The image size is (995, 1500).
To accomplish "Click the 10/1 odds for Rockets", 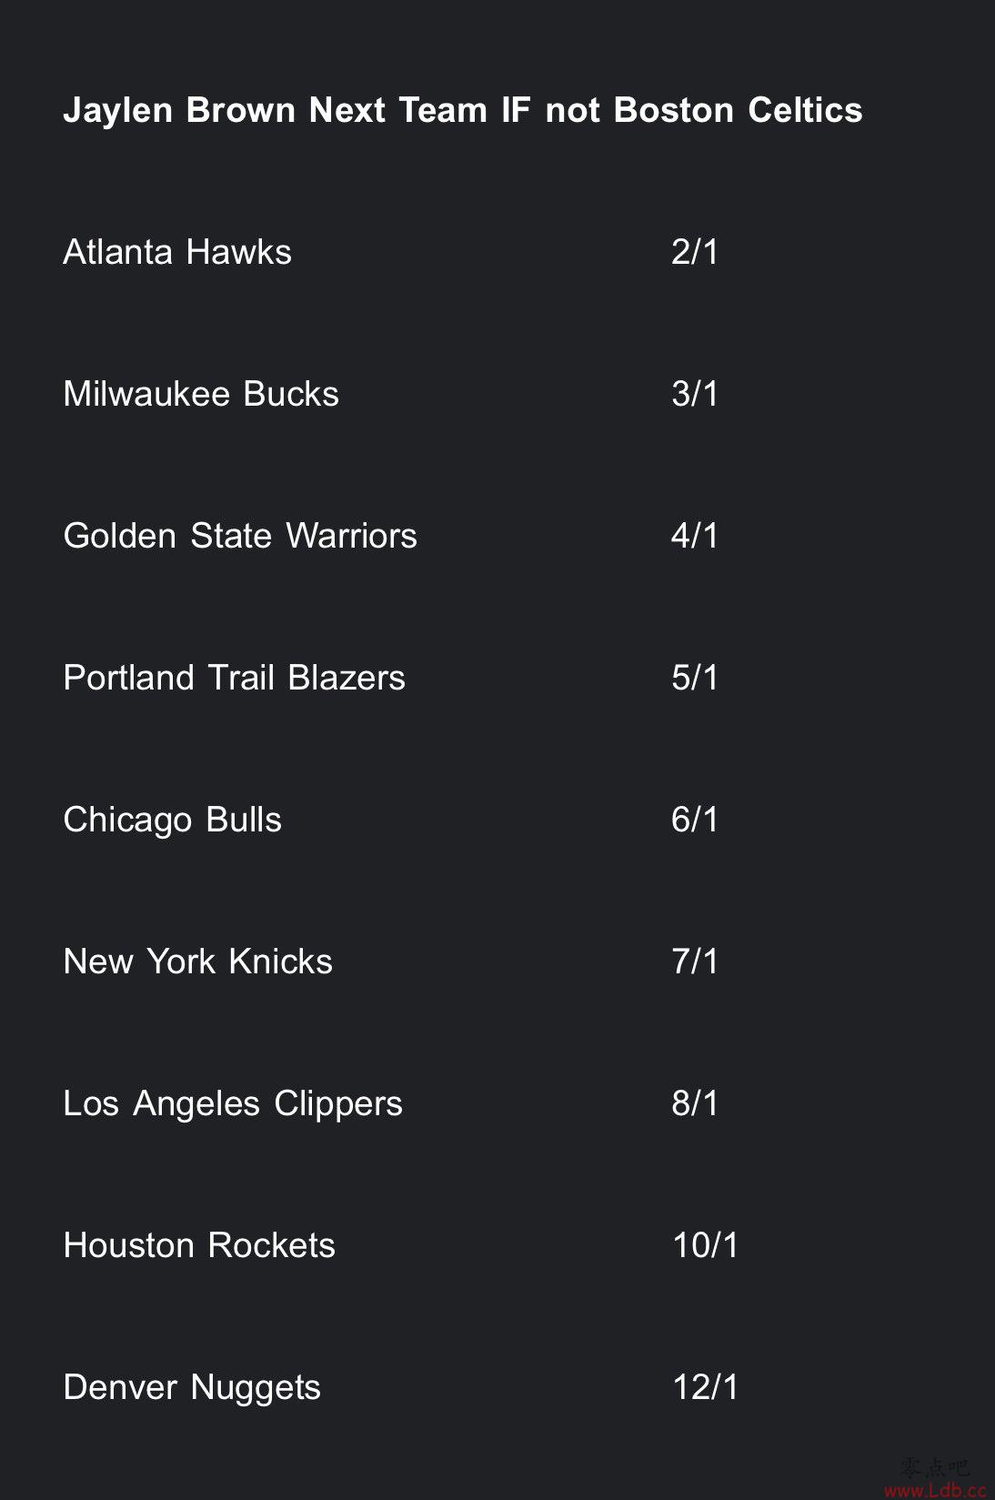I will (x=706, y=1245).
